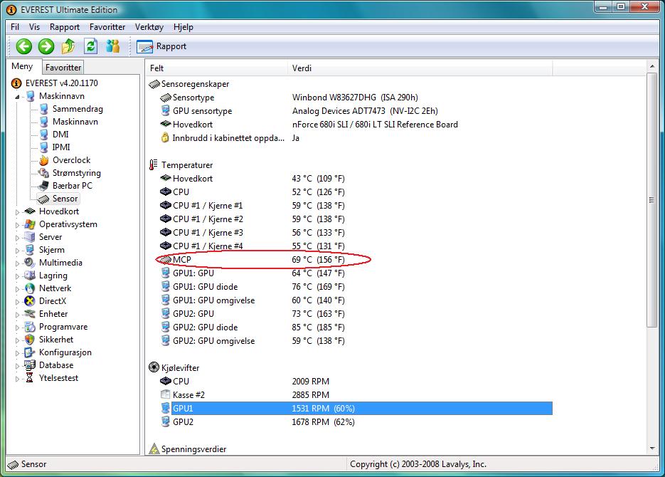This screenshot has height=477, width=665.
Task: Click the users toolbar icon
Action: coord(113,46)
